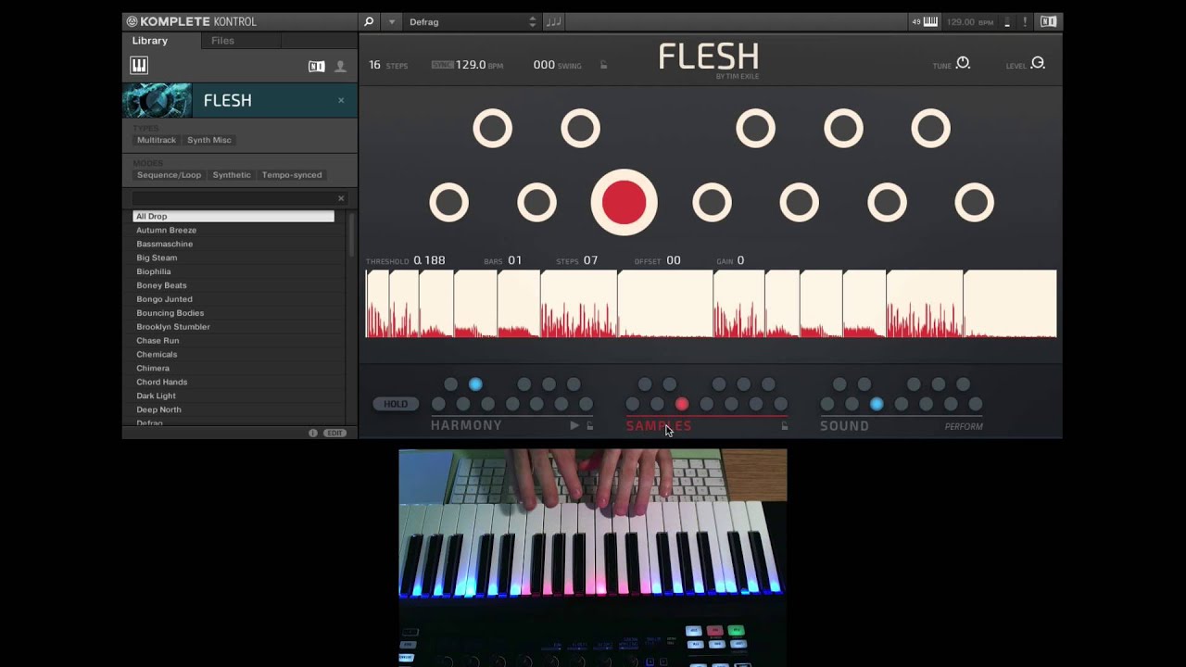Click the preset list scrollbar
1186x667 pixels.
351,234
